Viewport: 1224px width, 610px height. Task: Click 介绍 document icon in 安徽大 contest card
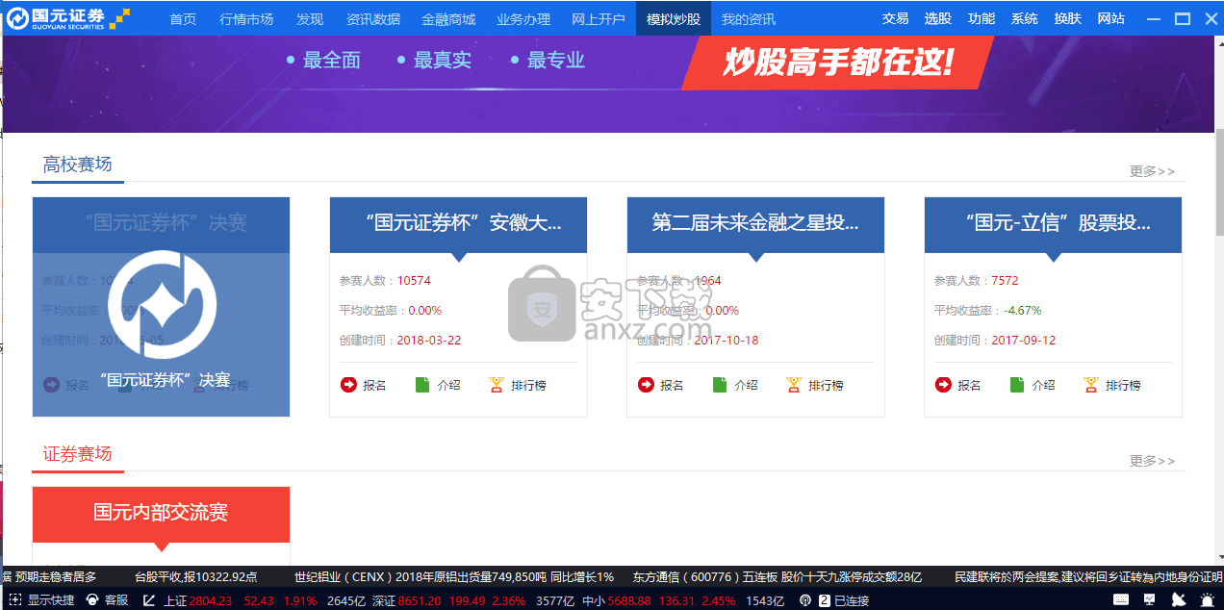coord(422,385)
